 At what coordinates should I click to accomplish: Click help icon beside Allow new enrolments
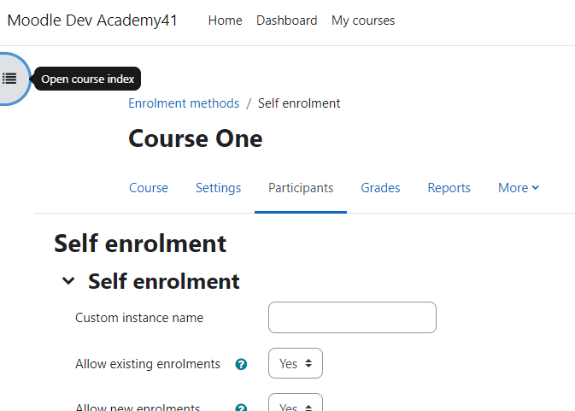(x=241, y=408)
